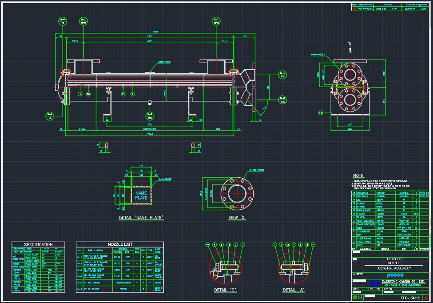This screenshot has height=303, width=433.
Task: Select the NAME PLATE detail rectangle
Action: 141,195
